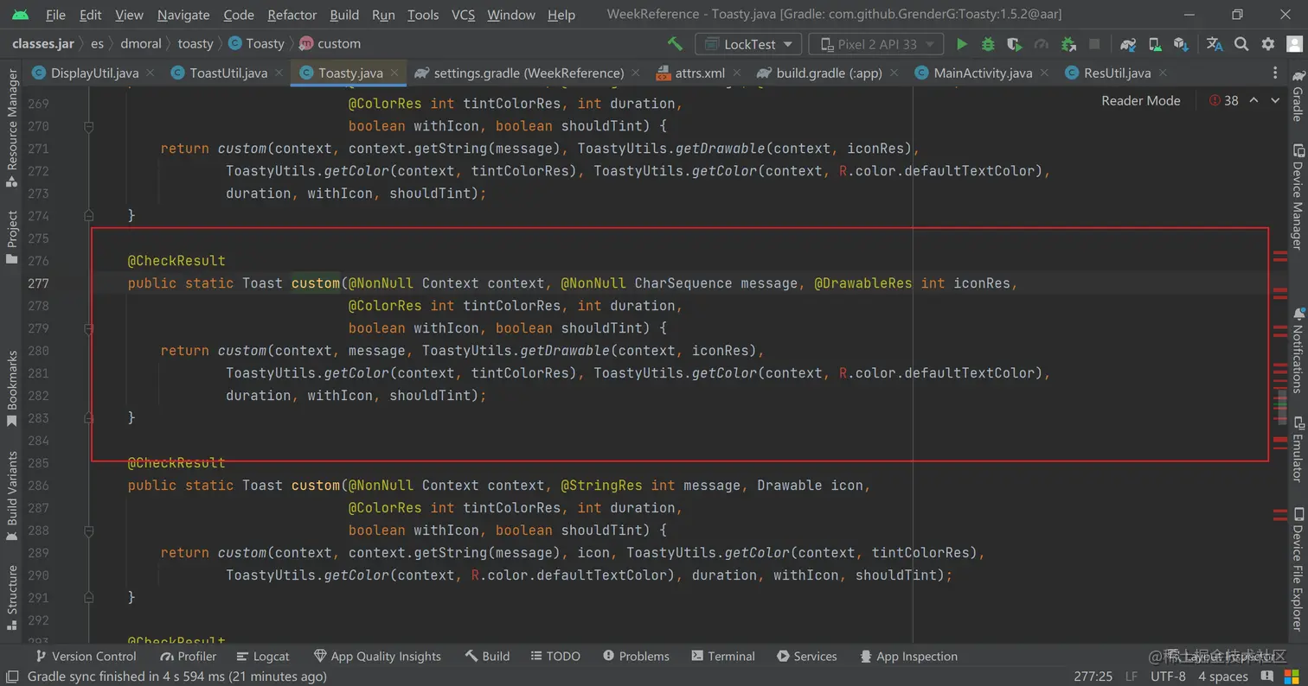This screenshot has height=686, width=1308.
Task: Open Build Variants tool window
Action: pos(11,497)
